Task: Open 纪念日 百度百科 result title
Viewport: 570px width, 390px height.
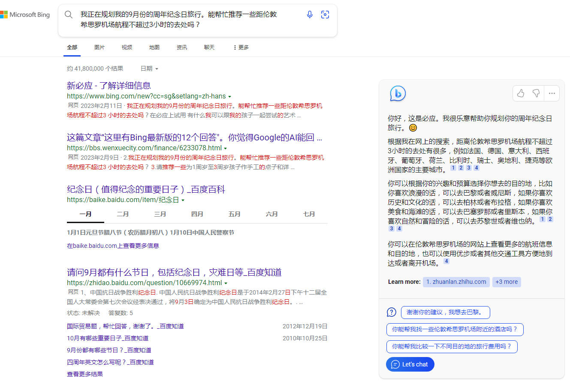Action: [146, 189]
